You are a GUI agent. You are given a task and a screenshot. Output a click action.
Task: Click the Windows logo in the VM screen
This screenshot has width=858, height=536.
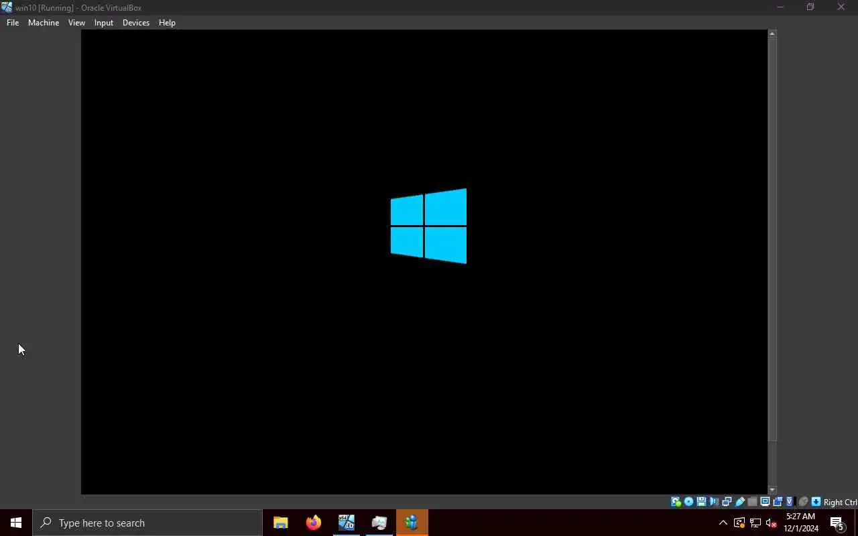(428, 226)
